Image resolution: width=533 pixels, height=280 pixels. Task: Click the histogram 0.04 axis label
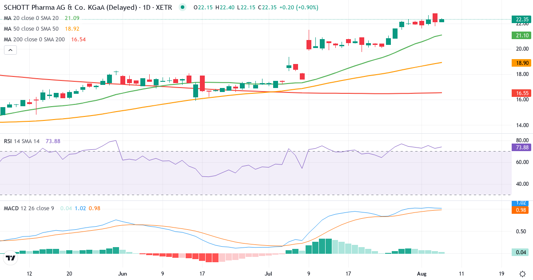pyautogui.click(x=520, y=252)
